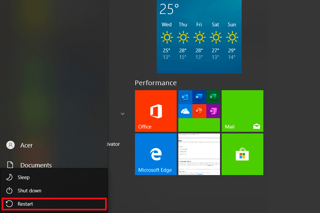
Task: Open the orange Office tile
Action: (x=156, y=111)
